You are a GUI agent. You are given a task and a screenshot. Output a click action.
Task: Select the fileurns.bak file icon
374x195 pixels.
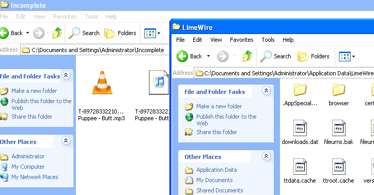338,128
